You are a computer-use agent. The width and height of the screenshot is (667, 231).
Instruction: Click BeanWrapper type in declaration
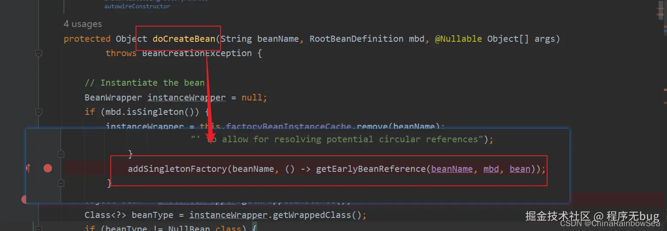(113, 97)
